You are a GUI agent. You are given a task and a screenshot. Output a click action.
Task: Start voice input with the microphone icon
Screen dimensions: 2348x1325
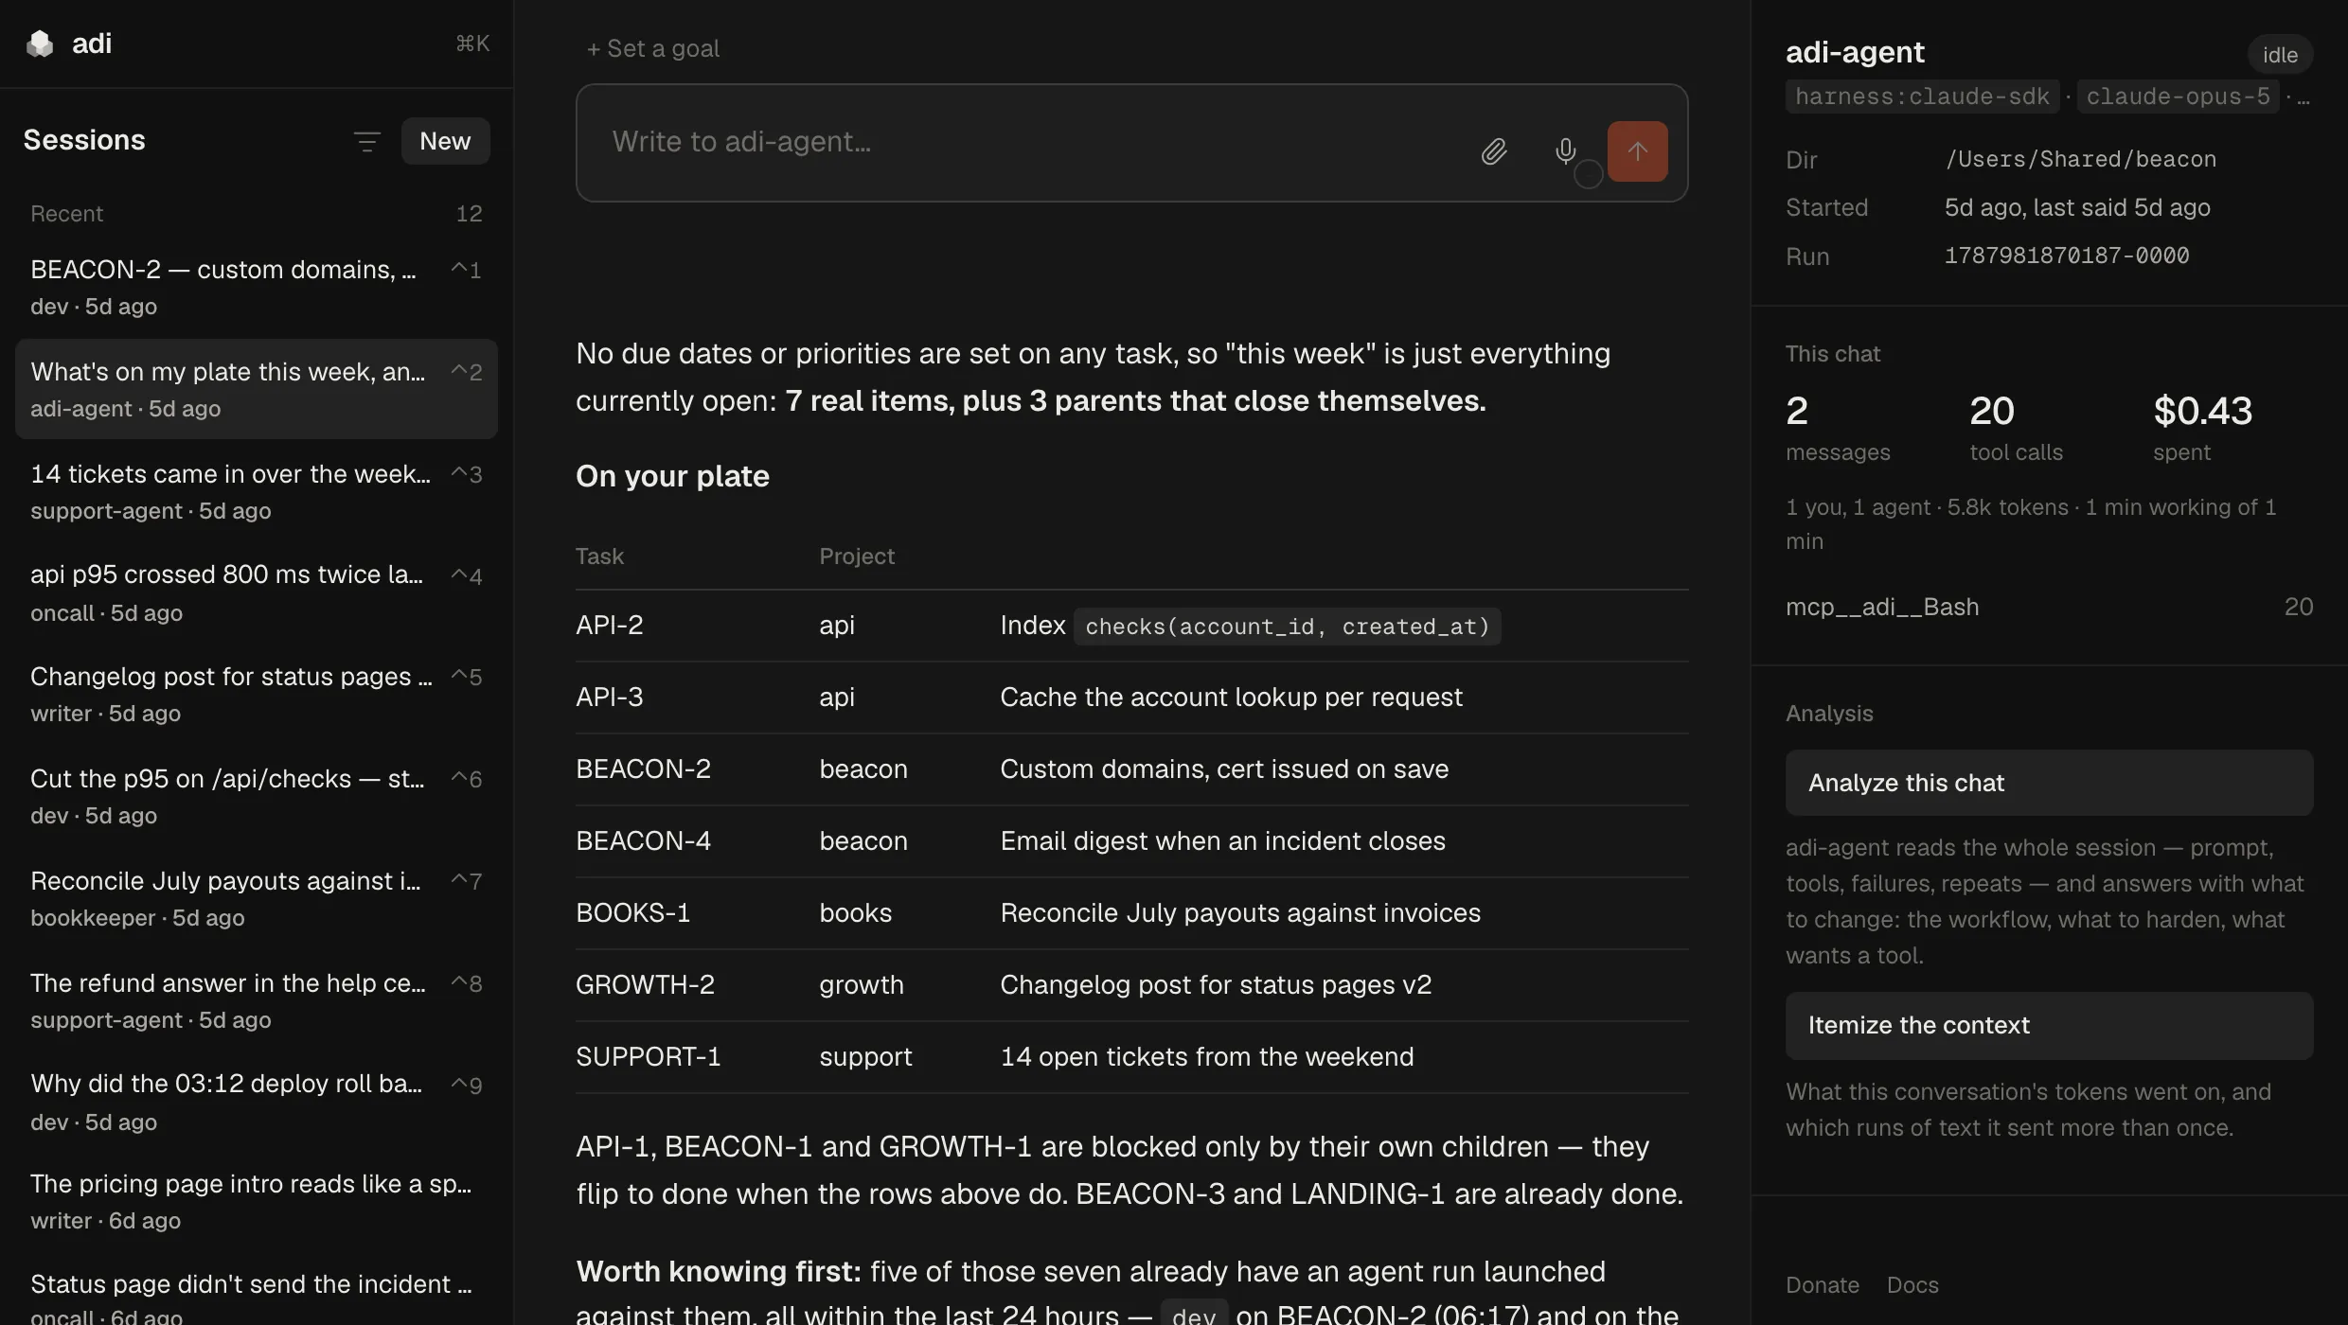(x=1565, y=151)
